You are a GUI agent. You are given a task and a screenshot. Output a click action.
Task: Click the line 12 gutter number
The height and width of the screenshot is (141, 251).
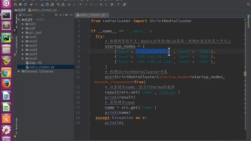78,77
